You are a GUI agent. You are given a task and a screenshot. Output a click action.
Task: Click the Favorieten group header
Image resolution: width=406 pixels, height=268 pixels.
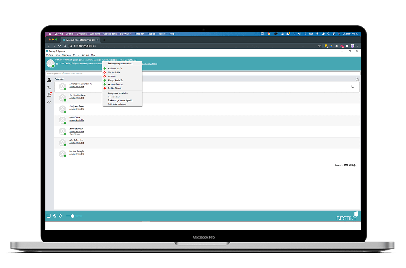[x=59, y=79]
